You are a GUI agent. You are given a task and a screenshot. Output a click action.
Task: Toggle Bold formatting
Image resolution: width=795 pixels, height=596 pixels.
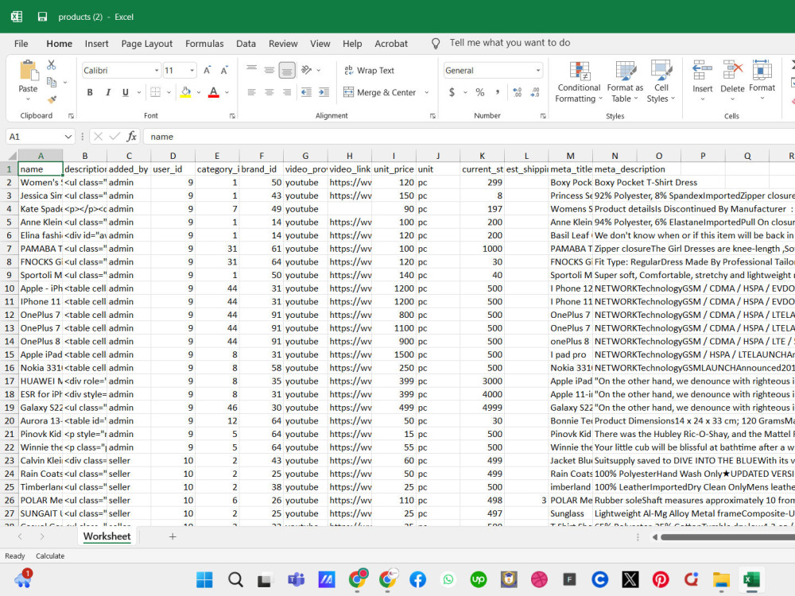click(90, 92)
